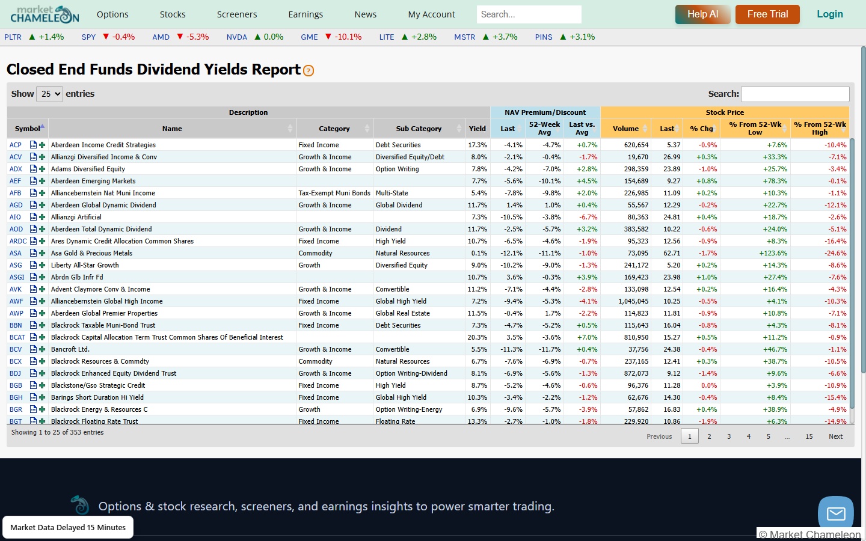Open the My Account menu
This screenshot has height=541, width=866.
click(432, 14)
